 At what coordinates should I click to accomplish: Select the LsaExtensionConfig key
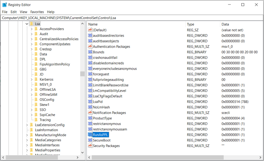50,125
